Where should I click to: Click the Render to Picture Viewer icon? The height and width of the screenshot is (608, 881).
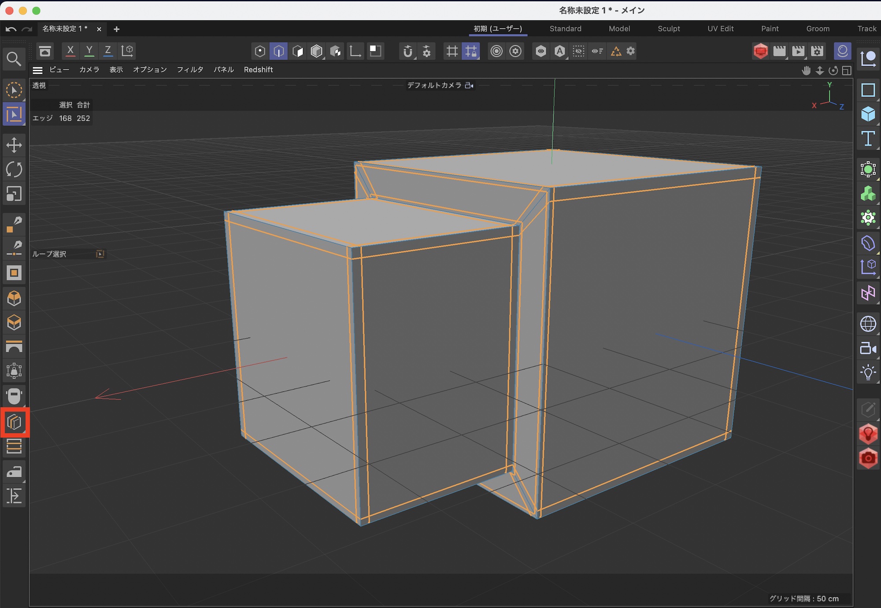coord(798,51)
